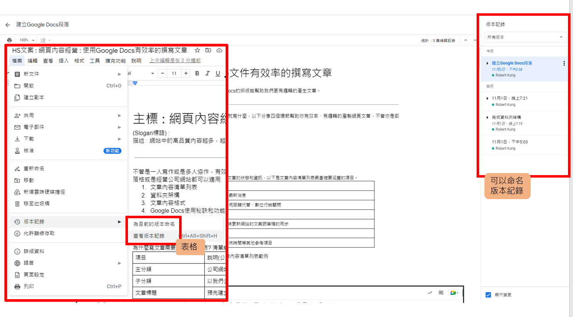Choose 移動 in the file menu
This screenshot has height=317, width=573.
(x=69, y=180)
